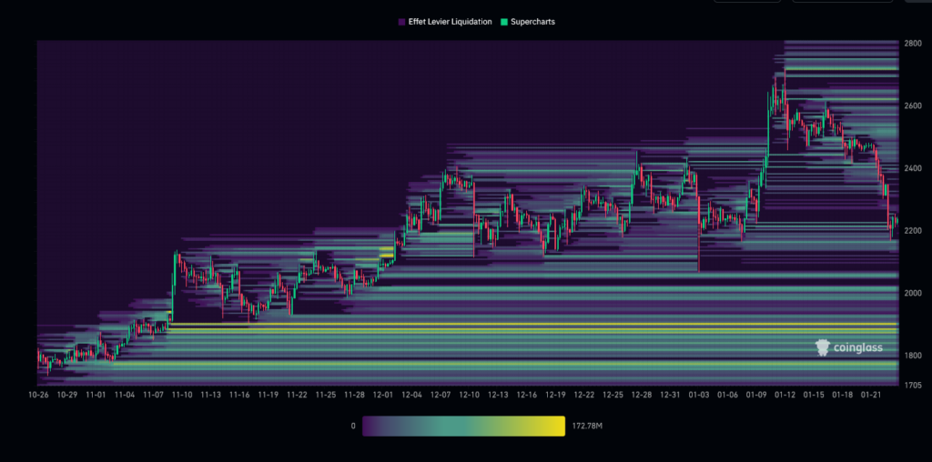Select the 12-07 date axis label
Screen dimensions: 932x462
click(x=441, y=395)
